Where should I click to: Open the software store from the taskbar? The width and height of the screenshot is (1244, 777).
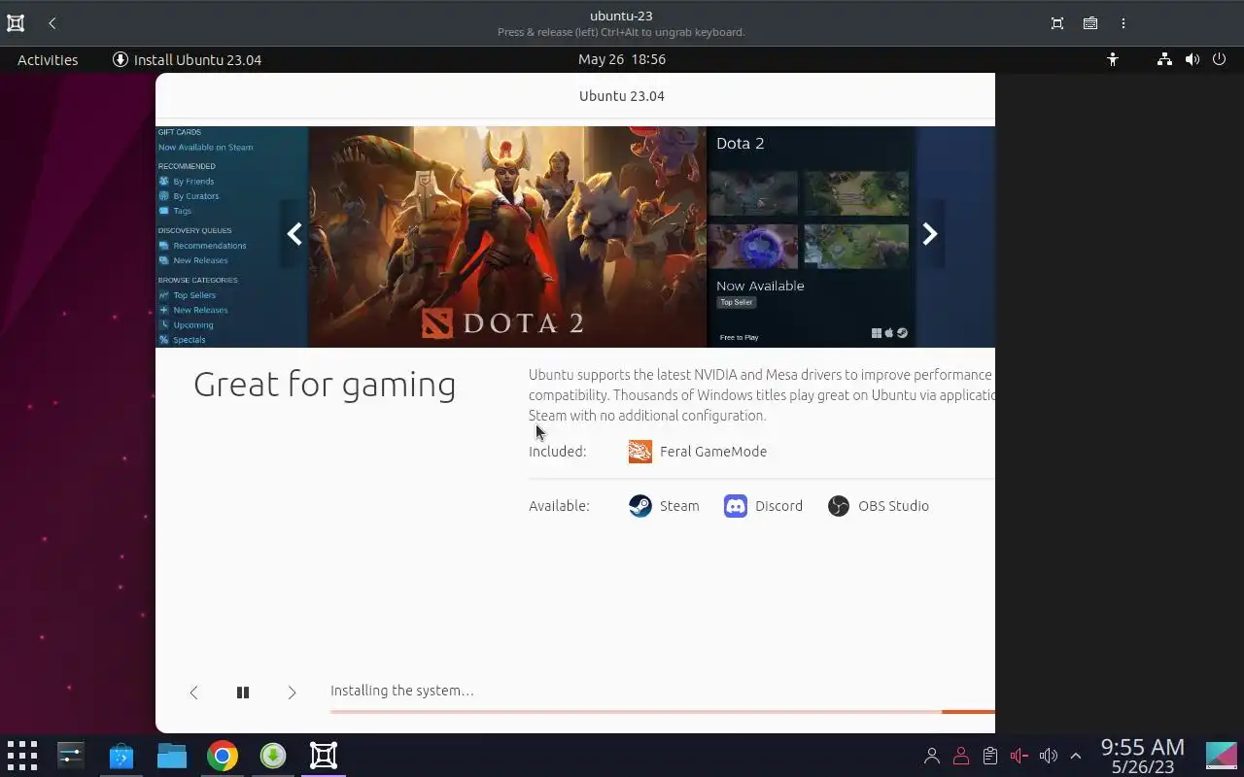(121, 755)
